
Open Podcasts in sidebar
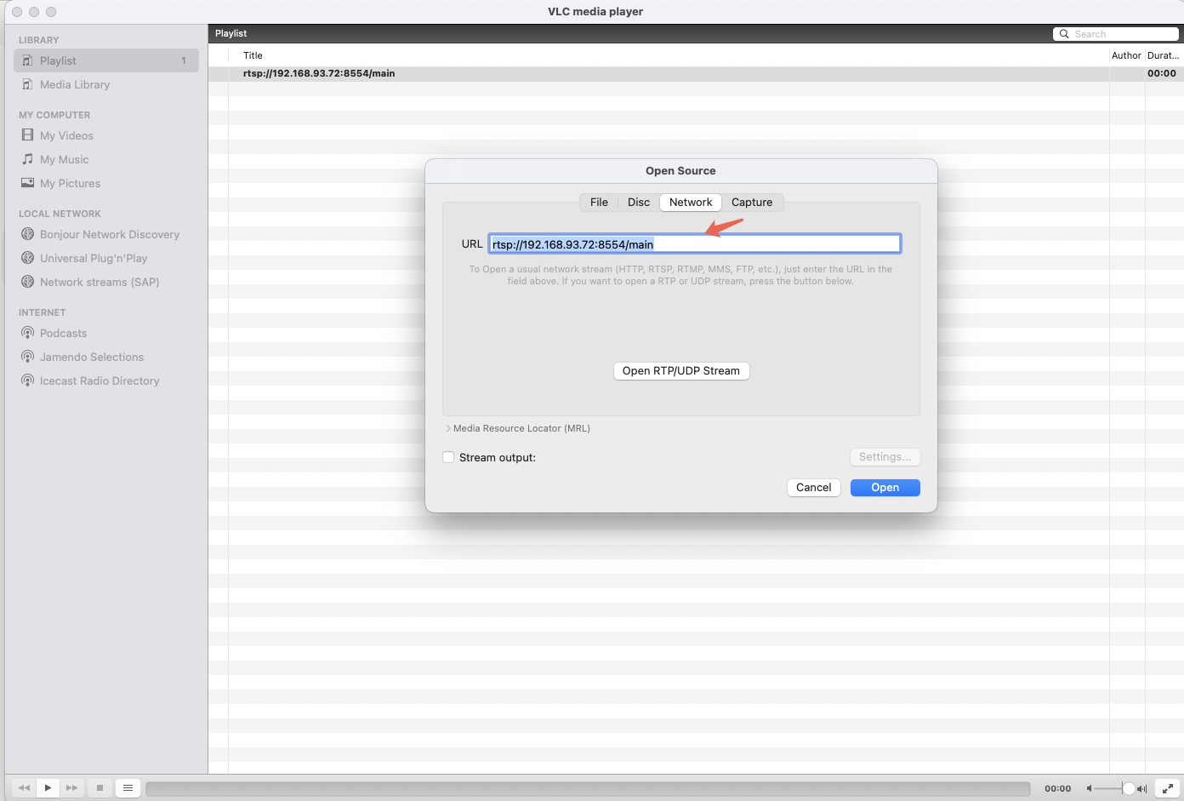(x=63, y=333)
